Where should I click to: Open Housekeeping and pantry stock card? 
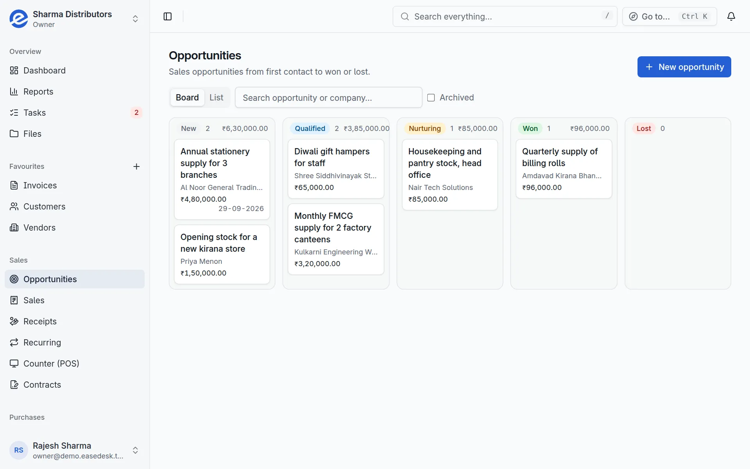coord(450,175)
